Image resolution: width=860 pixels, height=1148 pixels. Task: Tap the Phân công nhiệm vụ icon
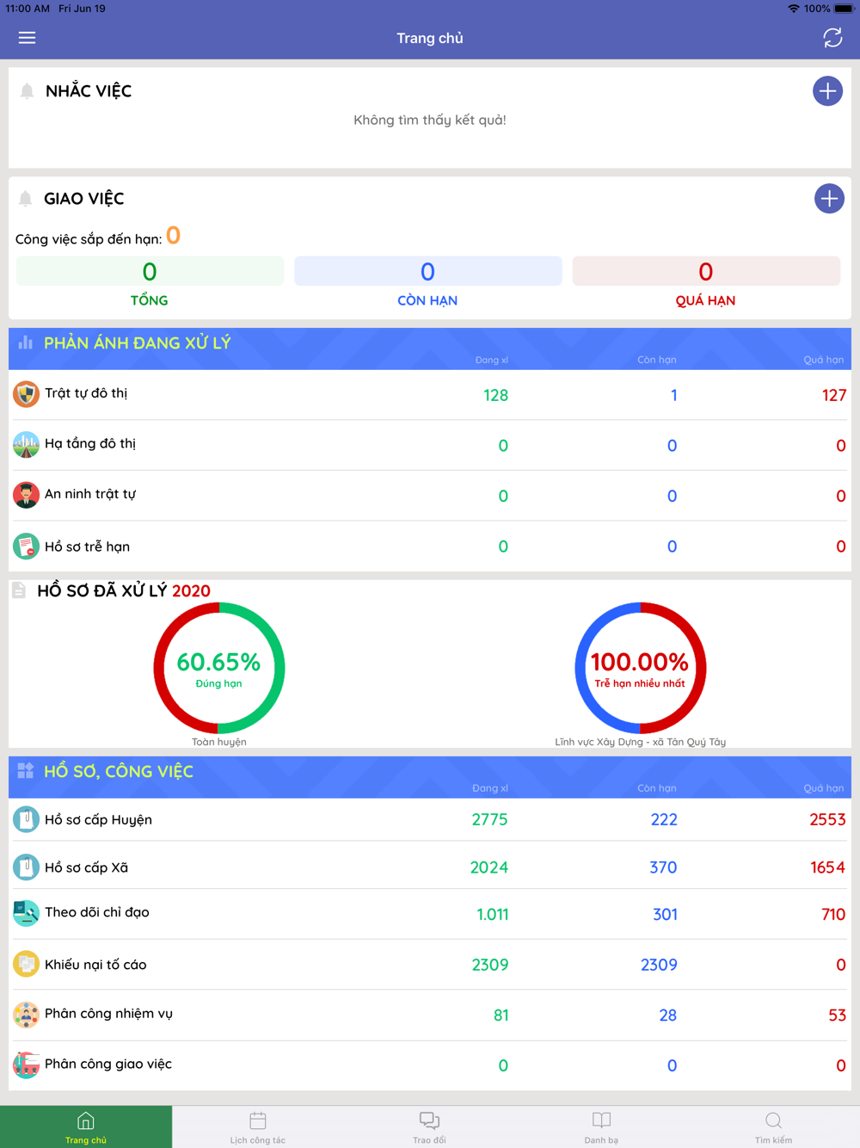click(26, 1015)
